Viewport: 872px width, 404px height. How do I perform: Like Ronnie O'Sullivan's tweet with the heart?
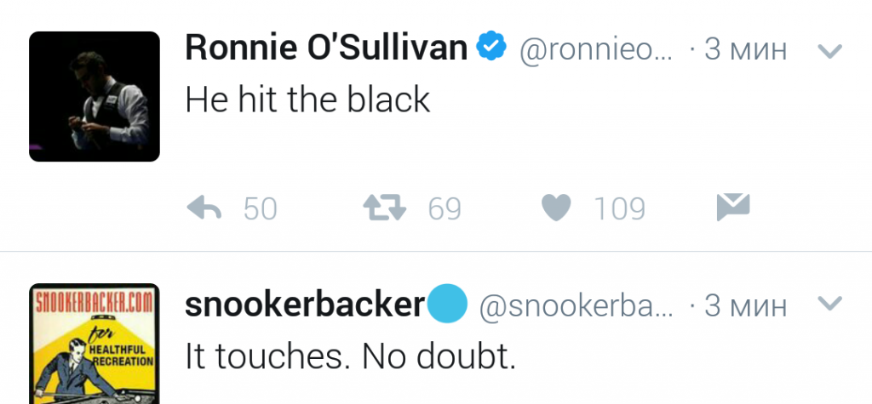click(x=557, y=208)
